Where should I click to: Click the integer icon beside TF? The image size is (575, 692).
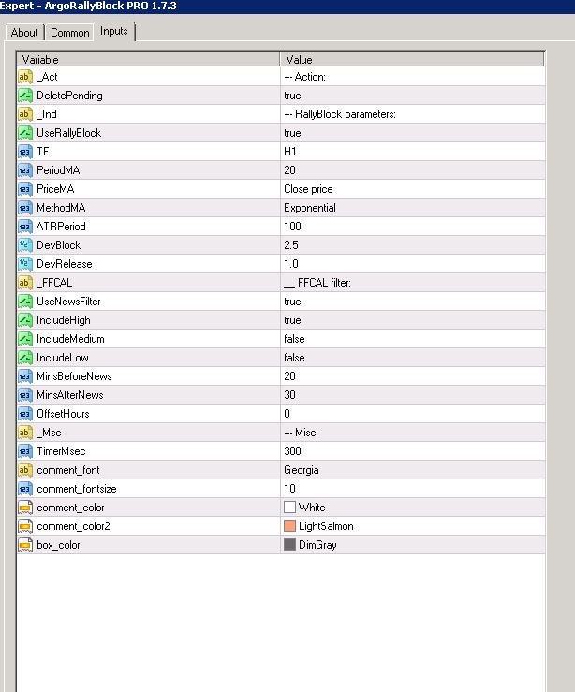(x=25, y=152)
